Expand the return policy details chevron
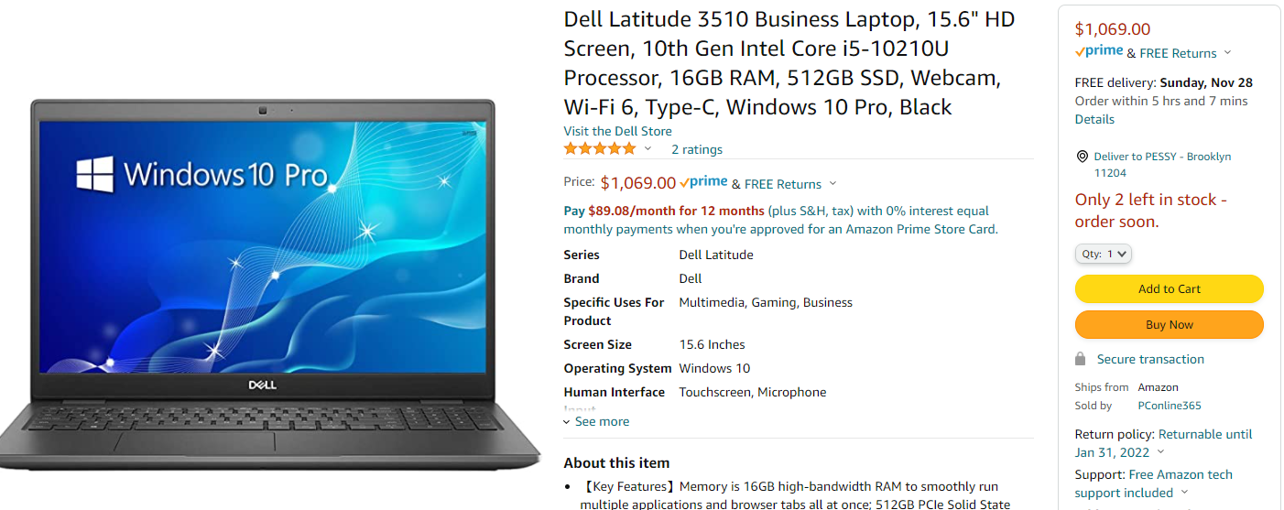The height and width of the screenshot is (510, 1284). [1160, 452]
